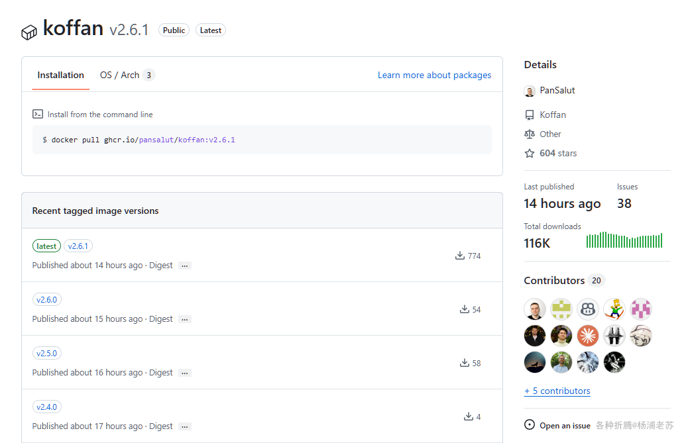Open the orange starburst contributor avatar

tap(588, 336)
